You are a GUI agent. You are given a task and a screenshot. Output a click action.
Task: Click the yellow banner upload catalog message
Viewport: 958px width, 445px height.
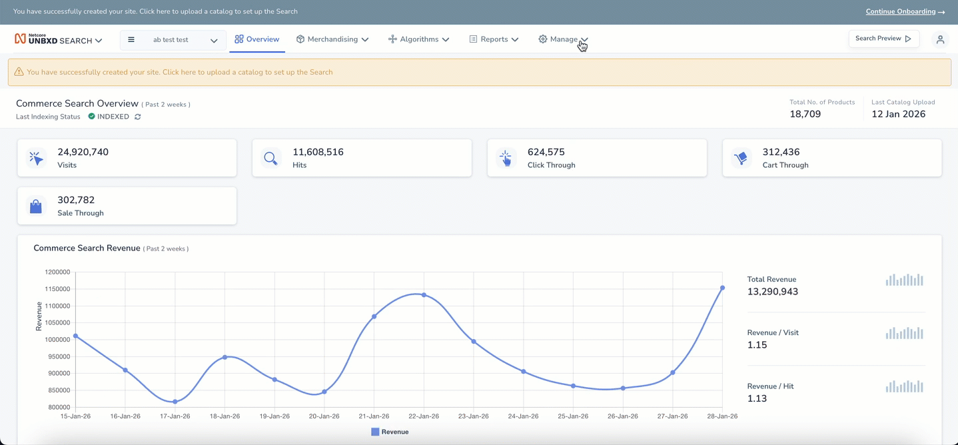coord(180,72)
